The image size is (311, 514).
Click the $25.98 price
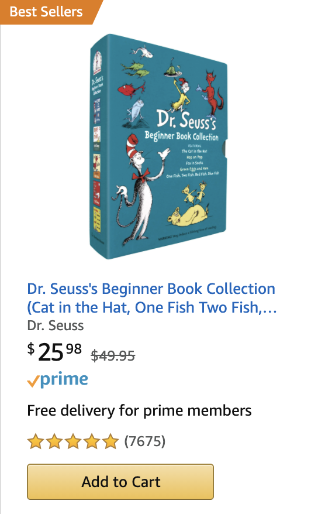click(x=54, y=352)
